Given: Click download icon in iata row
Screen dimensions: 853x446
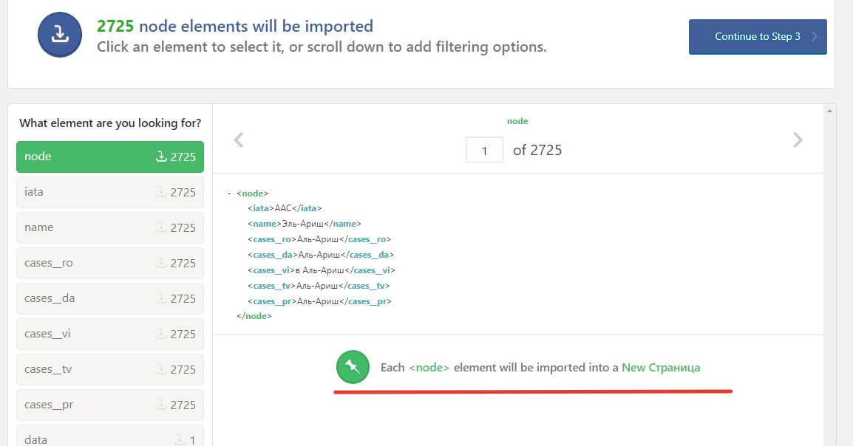Looking at the screenshot, I should click(161, 192).
